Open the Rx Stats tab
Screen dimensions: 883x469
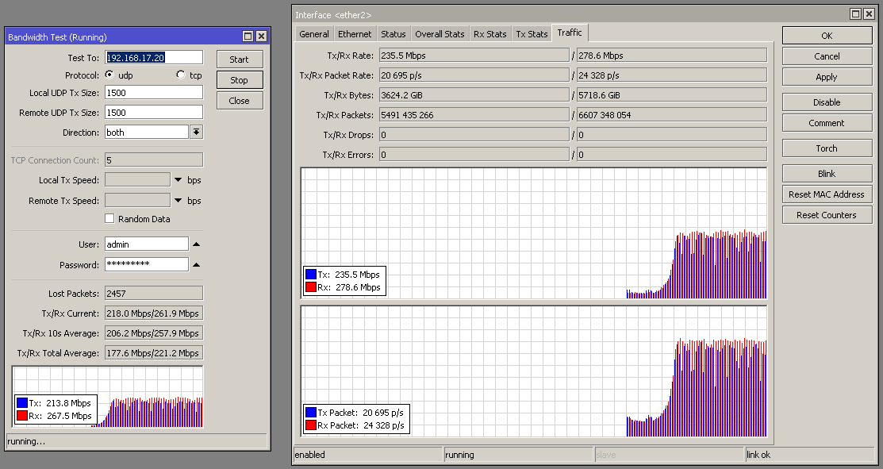(x=489, y=34)
